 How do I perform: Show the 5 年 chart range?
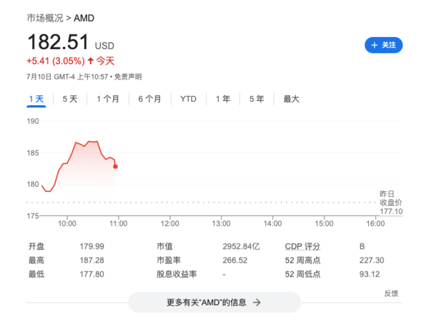(256, 99)
